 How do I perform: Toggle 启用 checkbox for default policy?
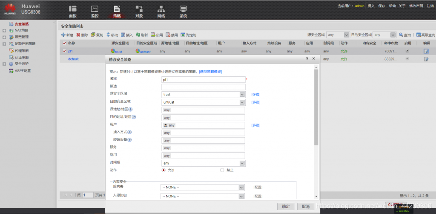tap(407, 59)
